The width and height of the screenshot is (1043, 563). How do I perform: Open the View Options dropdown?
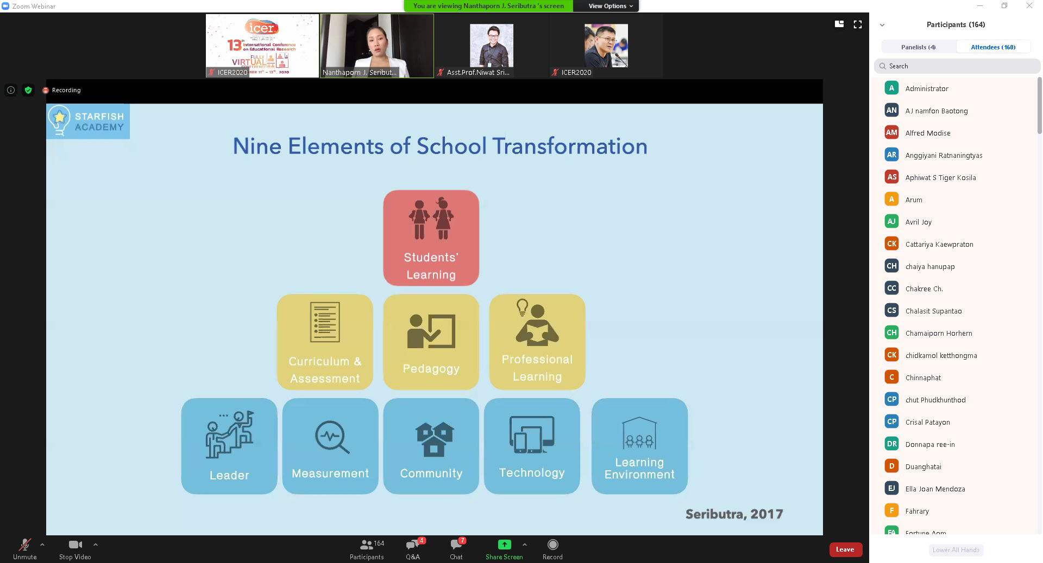611,6
